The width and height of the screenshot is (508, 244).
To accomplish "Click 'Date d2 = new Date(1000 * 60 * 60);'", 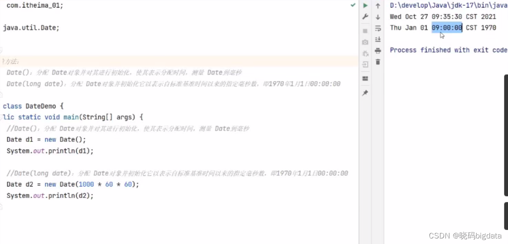I will [x=73, y=185].
